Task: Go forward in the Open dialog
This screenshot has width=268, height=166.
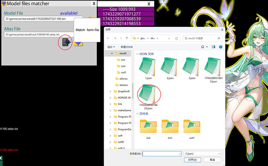Action: [x=115, y=38]
